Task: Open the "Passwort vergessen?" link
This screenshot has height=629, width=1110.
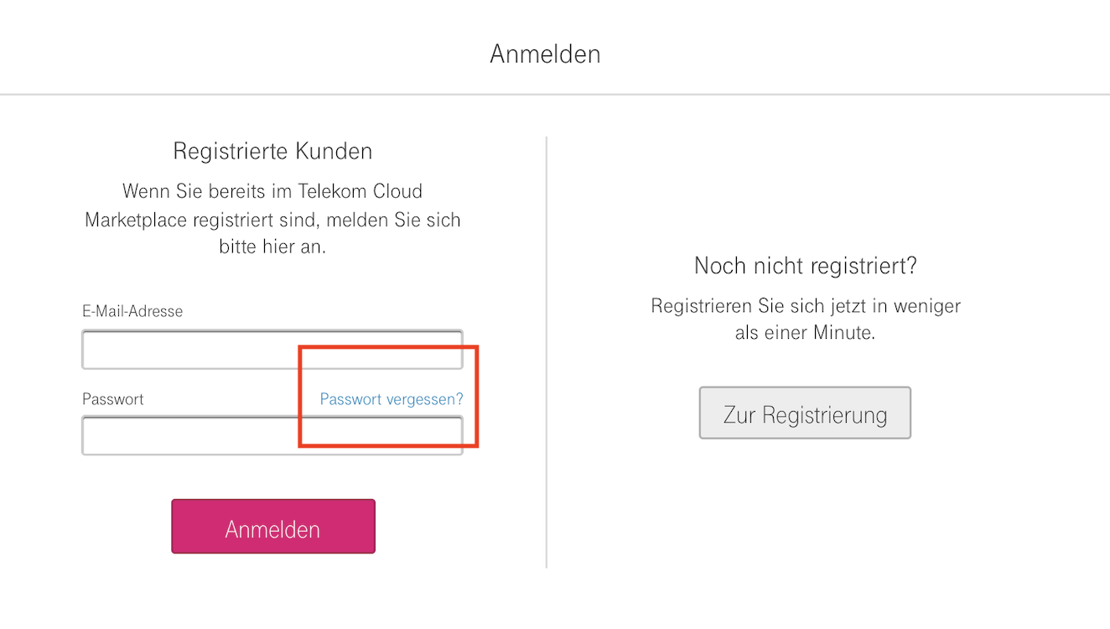Action: [391, 399]
